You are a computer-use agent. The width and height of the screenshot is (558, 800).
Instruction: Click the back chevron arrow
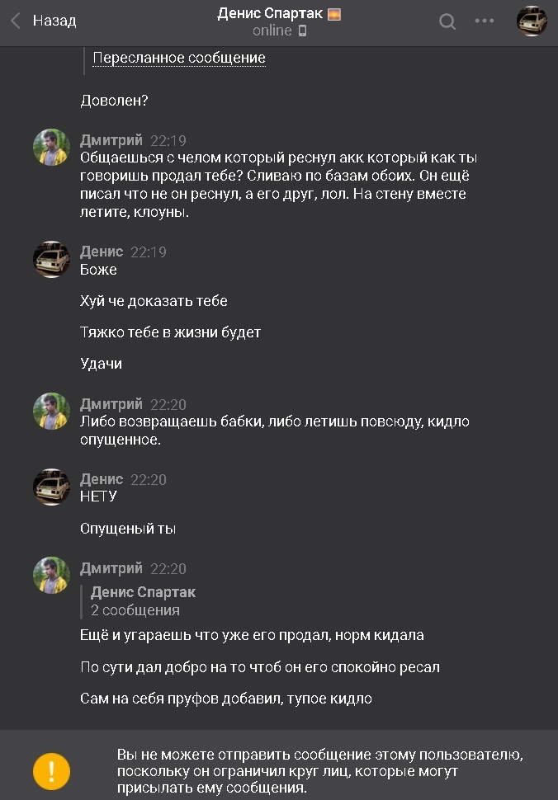coord(15,21)
